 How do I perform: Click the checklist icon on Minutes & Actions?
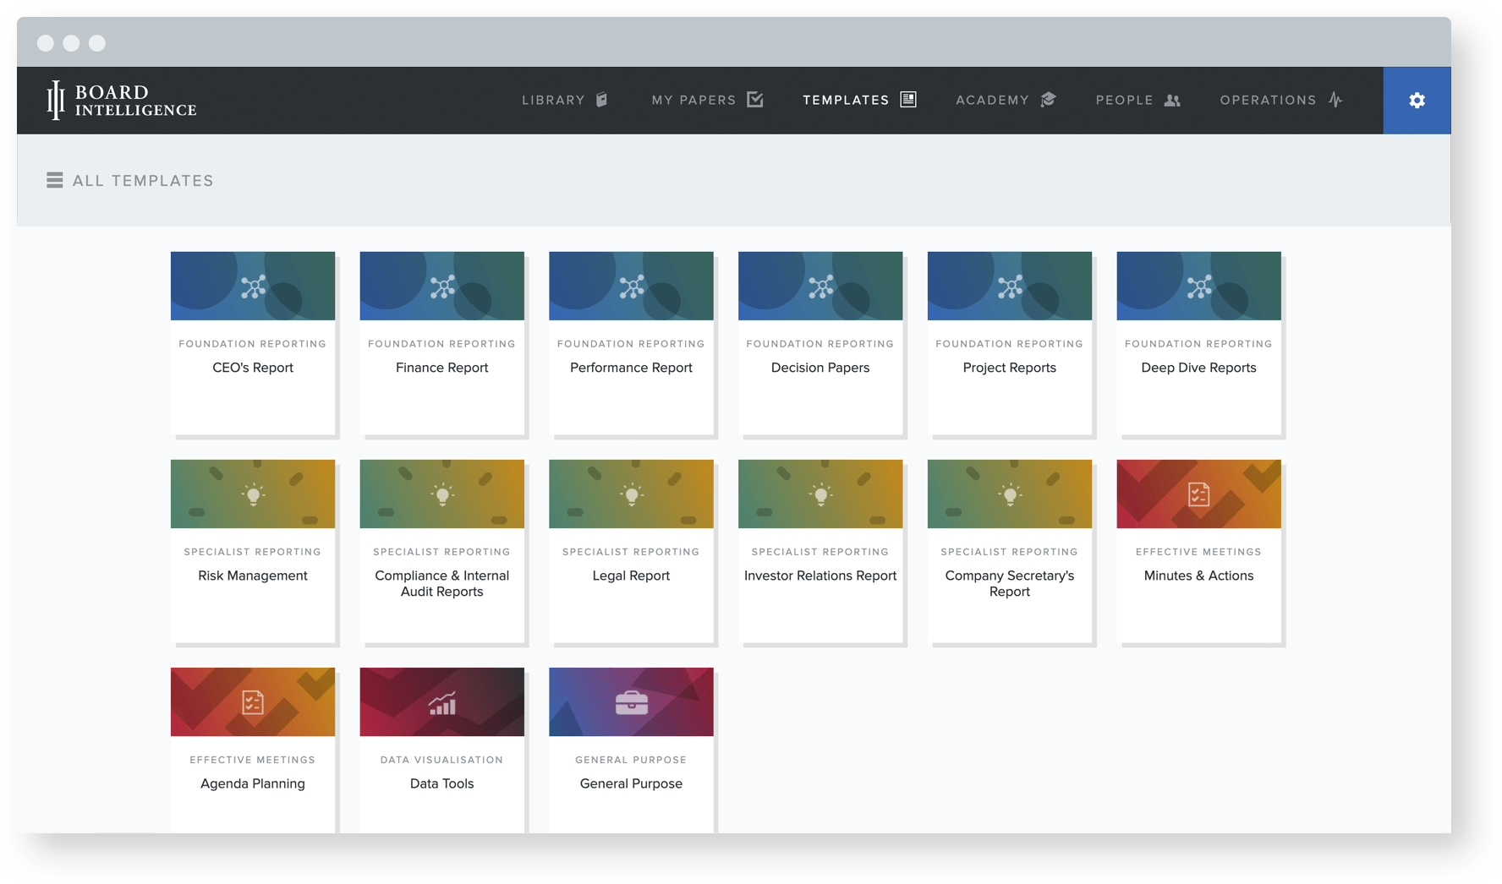1198,494
